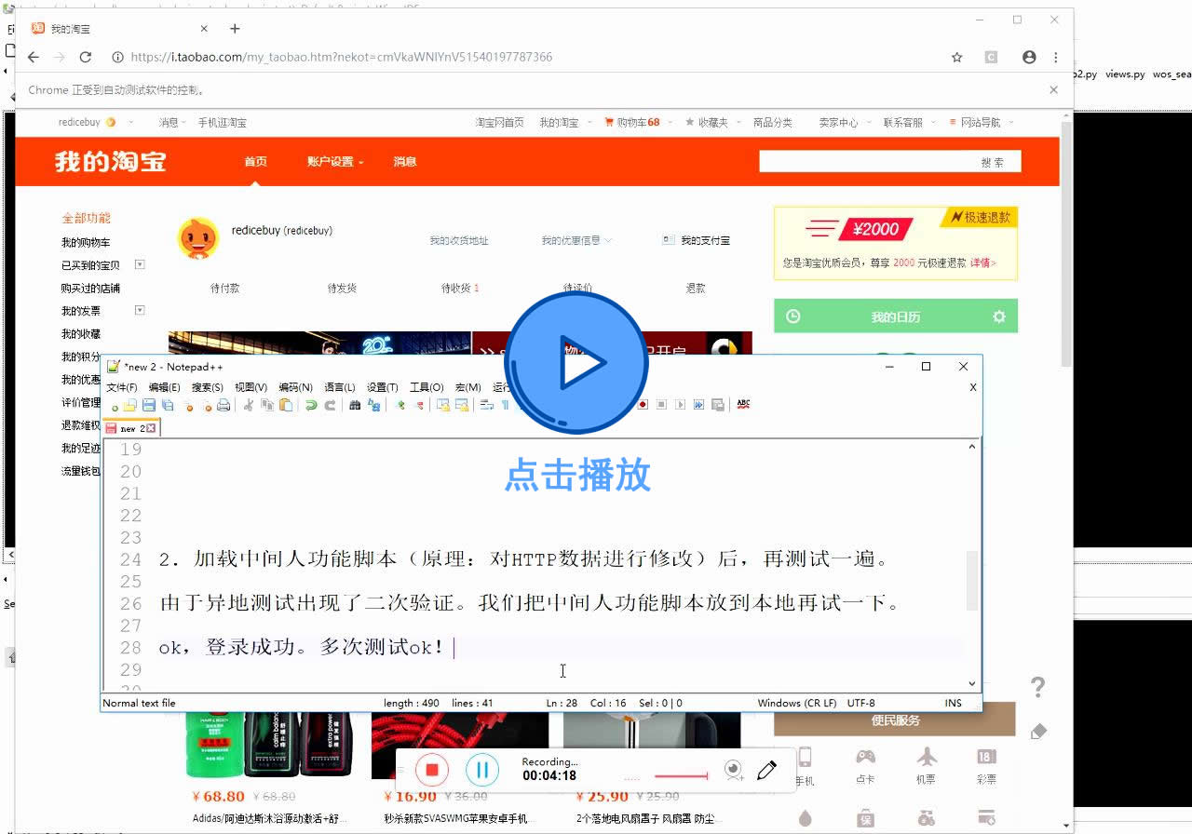Expand 已买到的宝贝 sidebar arrow
Screen dimensions: 1192x834
click(140, 264)
